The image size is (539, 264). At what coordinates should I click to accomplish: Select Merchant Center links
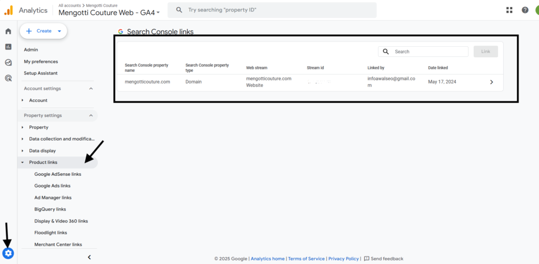58,245
